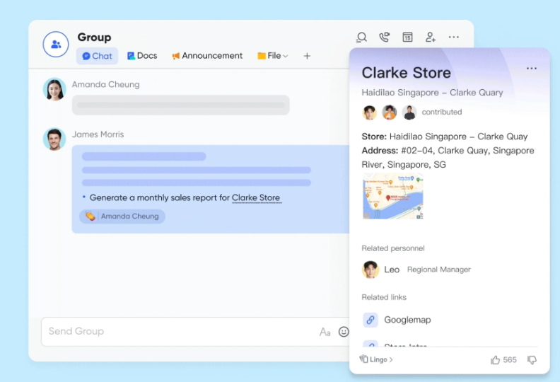
Task: Select the Amanda Cheung tag chip
Action: [x=122, y=216]
